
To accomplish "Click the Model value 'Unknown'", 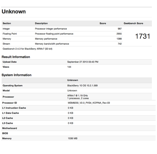I will point(72,91).
